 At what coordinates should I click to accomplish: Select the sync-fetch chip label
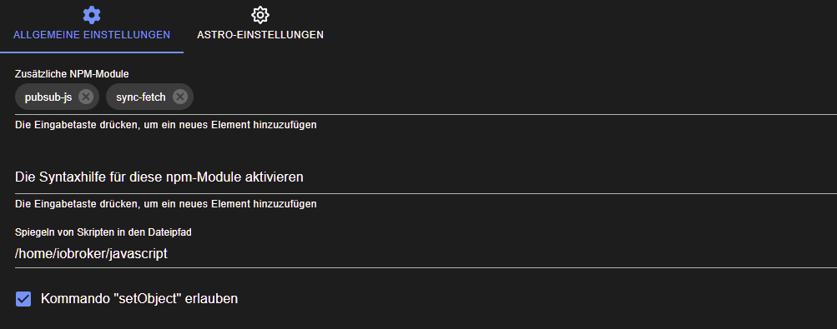tap(141, 97)
